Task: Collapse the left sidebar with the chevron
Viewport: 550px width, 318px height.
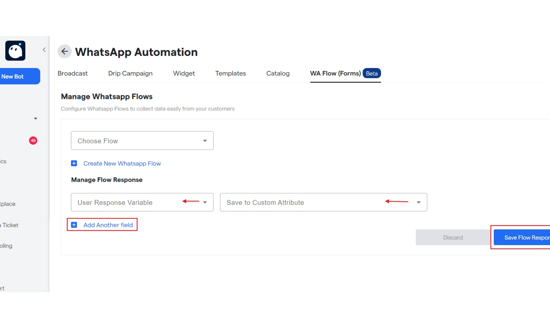Action: [x=44, y=49]
